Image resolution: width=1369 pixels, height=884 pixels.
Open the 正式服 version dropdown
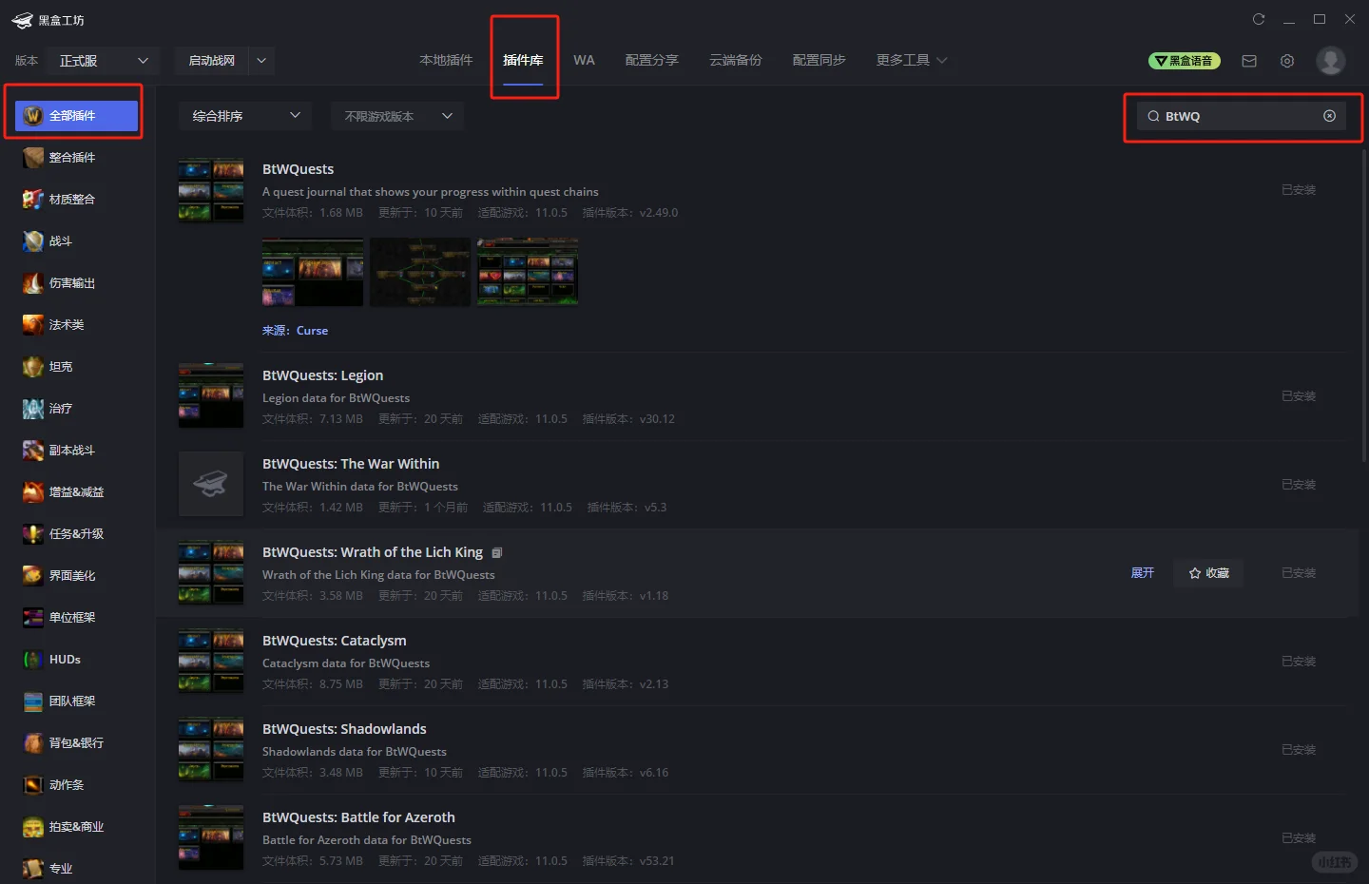[103, 61]
